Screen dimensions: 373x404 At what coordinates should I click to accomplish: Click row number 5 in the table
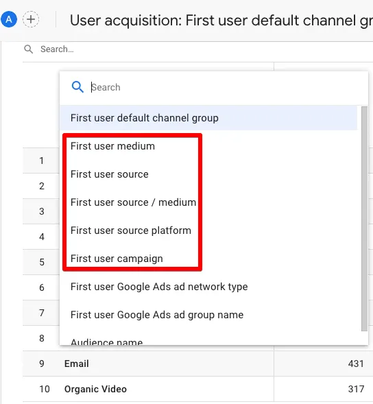42,262
